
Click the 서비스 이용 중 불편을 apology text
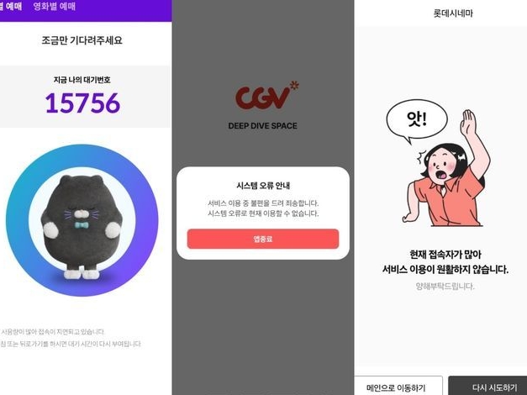[263, 203]
